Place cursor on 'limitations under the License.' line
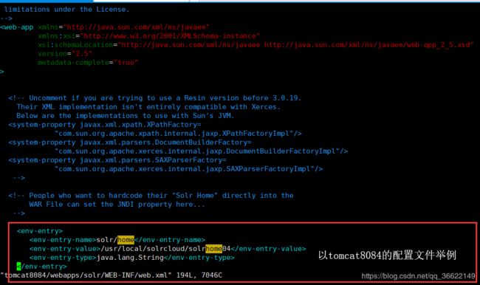 [66, 10]
